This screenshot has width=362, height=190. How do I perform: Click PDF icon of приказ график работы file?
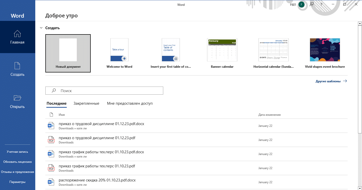click(x=51, y=168)
